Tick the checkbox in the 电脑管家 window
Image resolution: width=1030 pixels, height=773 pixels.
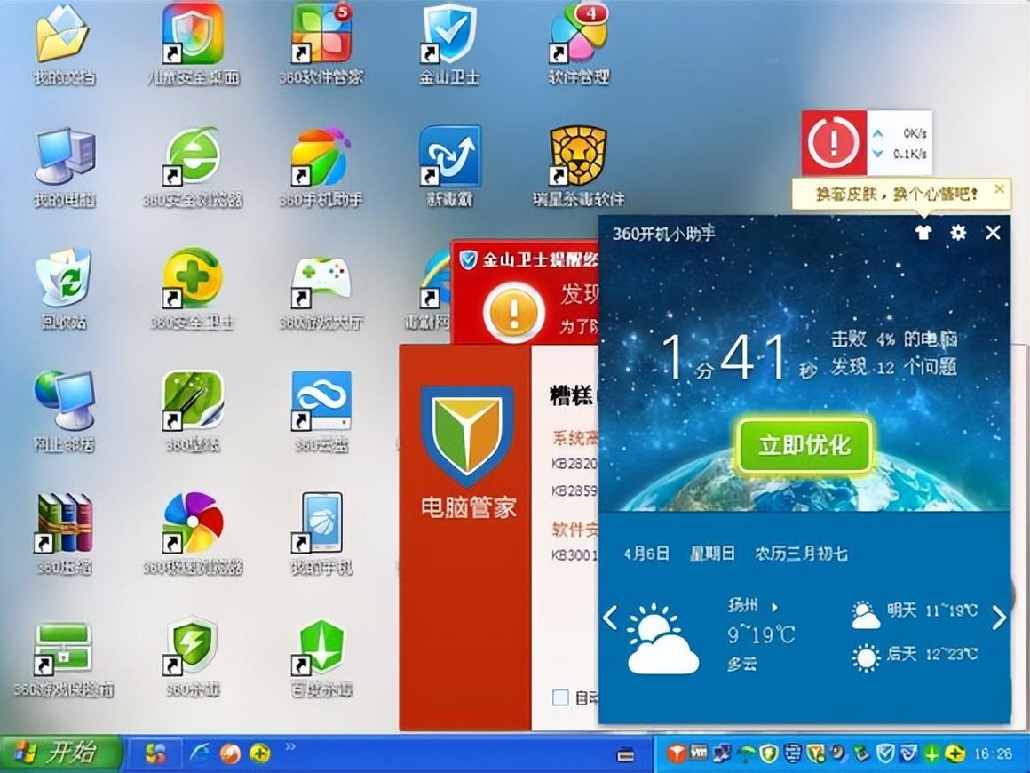560,697
